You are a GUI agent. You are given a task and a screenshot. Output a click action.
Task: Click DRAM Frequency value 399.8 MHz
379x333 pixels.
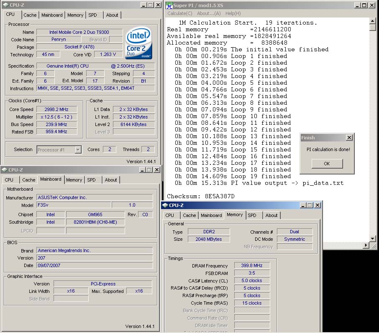point(252,265)
